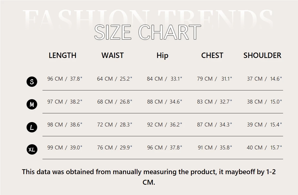This screenshot has width=298, height=195.
Task: Select the XL size circle icon
Action: coord(32,149)
